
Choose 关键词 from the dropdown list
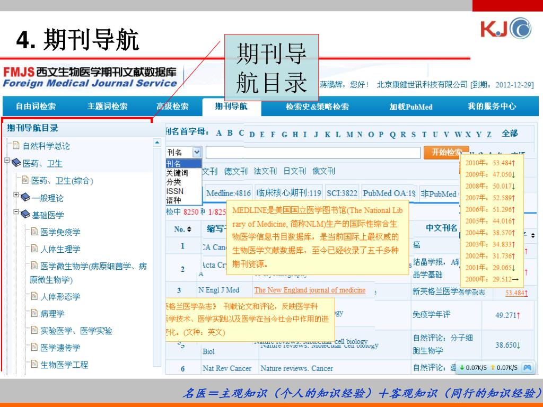pos(177,173)
